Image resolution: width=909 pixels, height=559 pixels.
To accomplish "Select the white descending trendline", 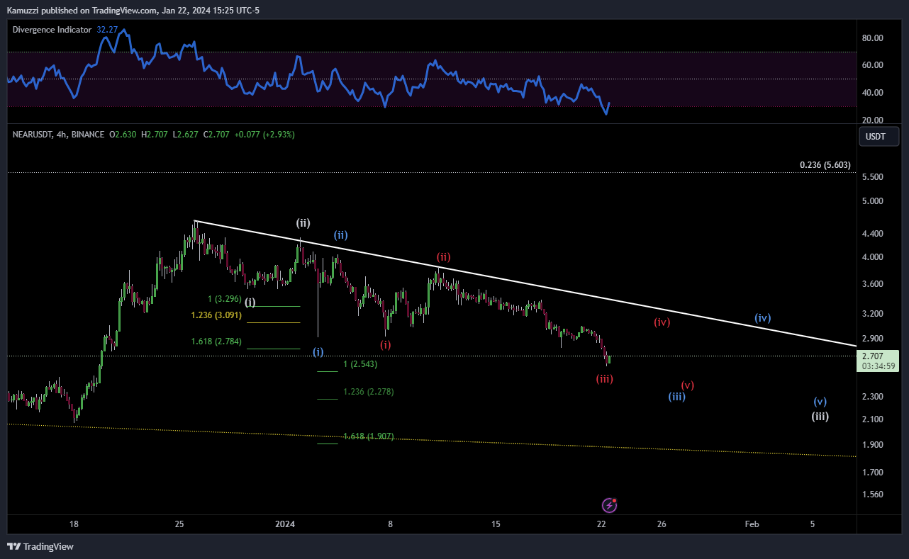I will pyautogui.click(x=525, y=283).
